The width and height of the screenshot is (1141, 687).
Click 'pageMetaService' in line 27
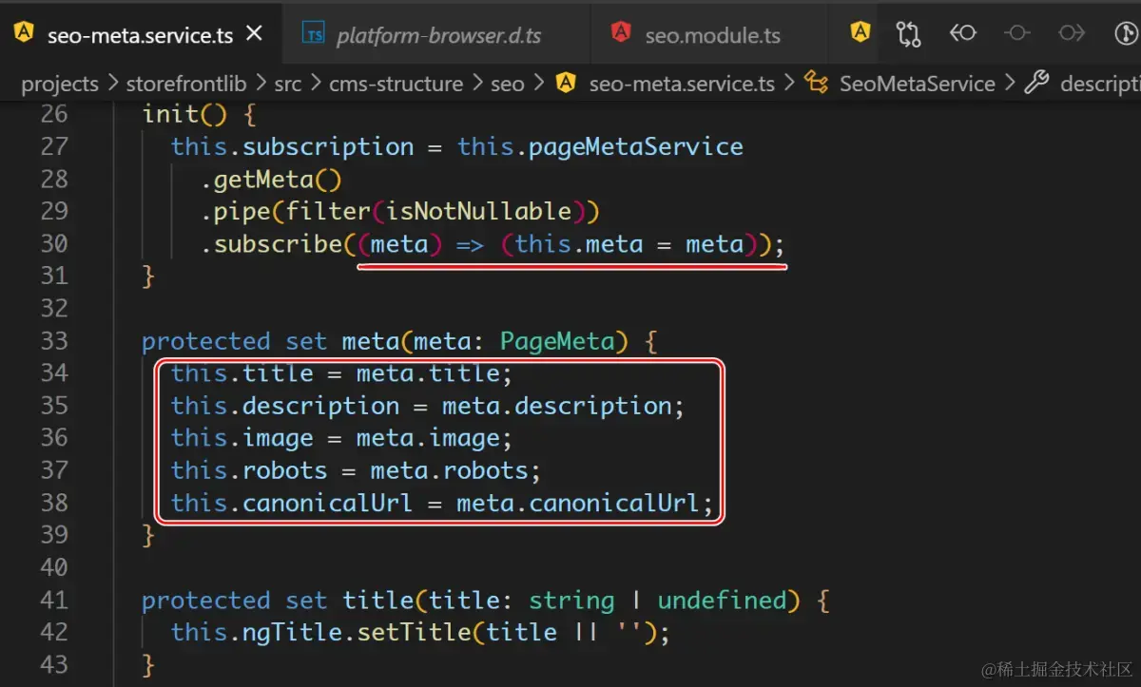(636, 146)
